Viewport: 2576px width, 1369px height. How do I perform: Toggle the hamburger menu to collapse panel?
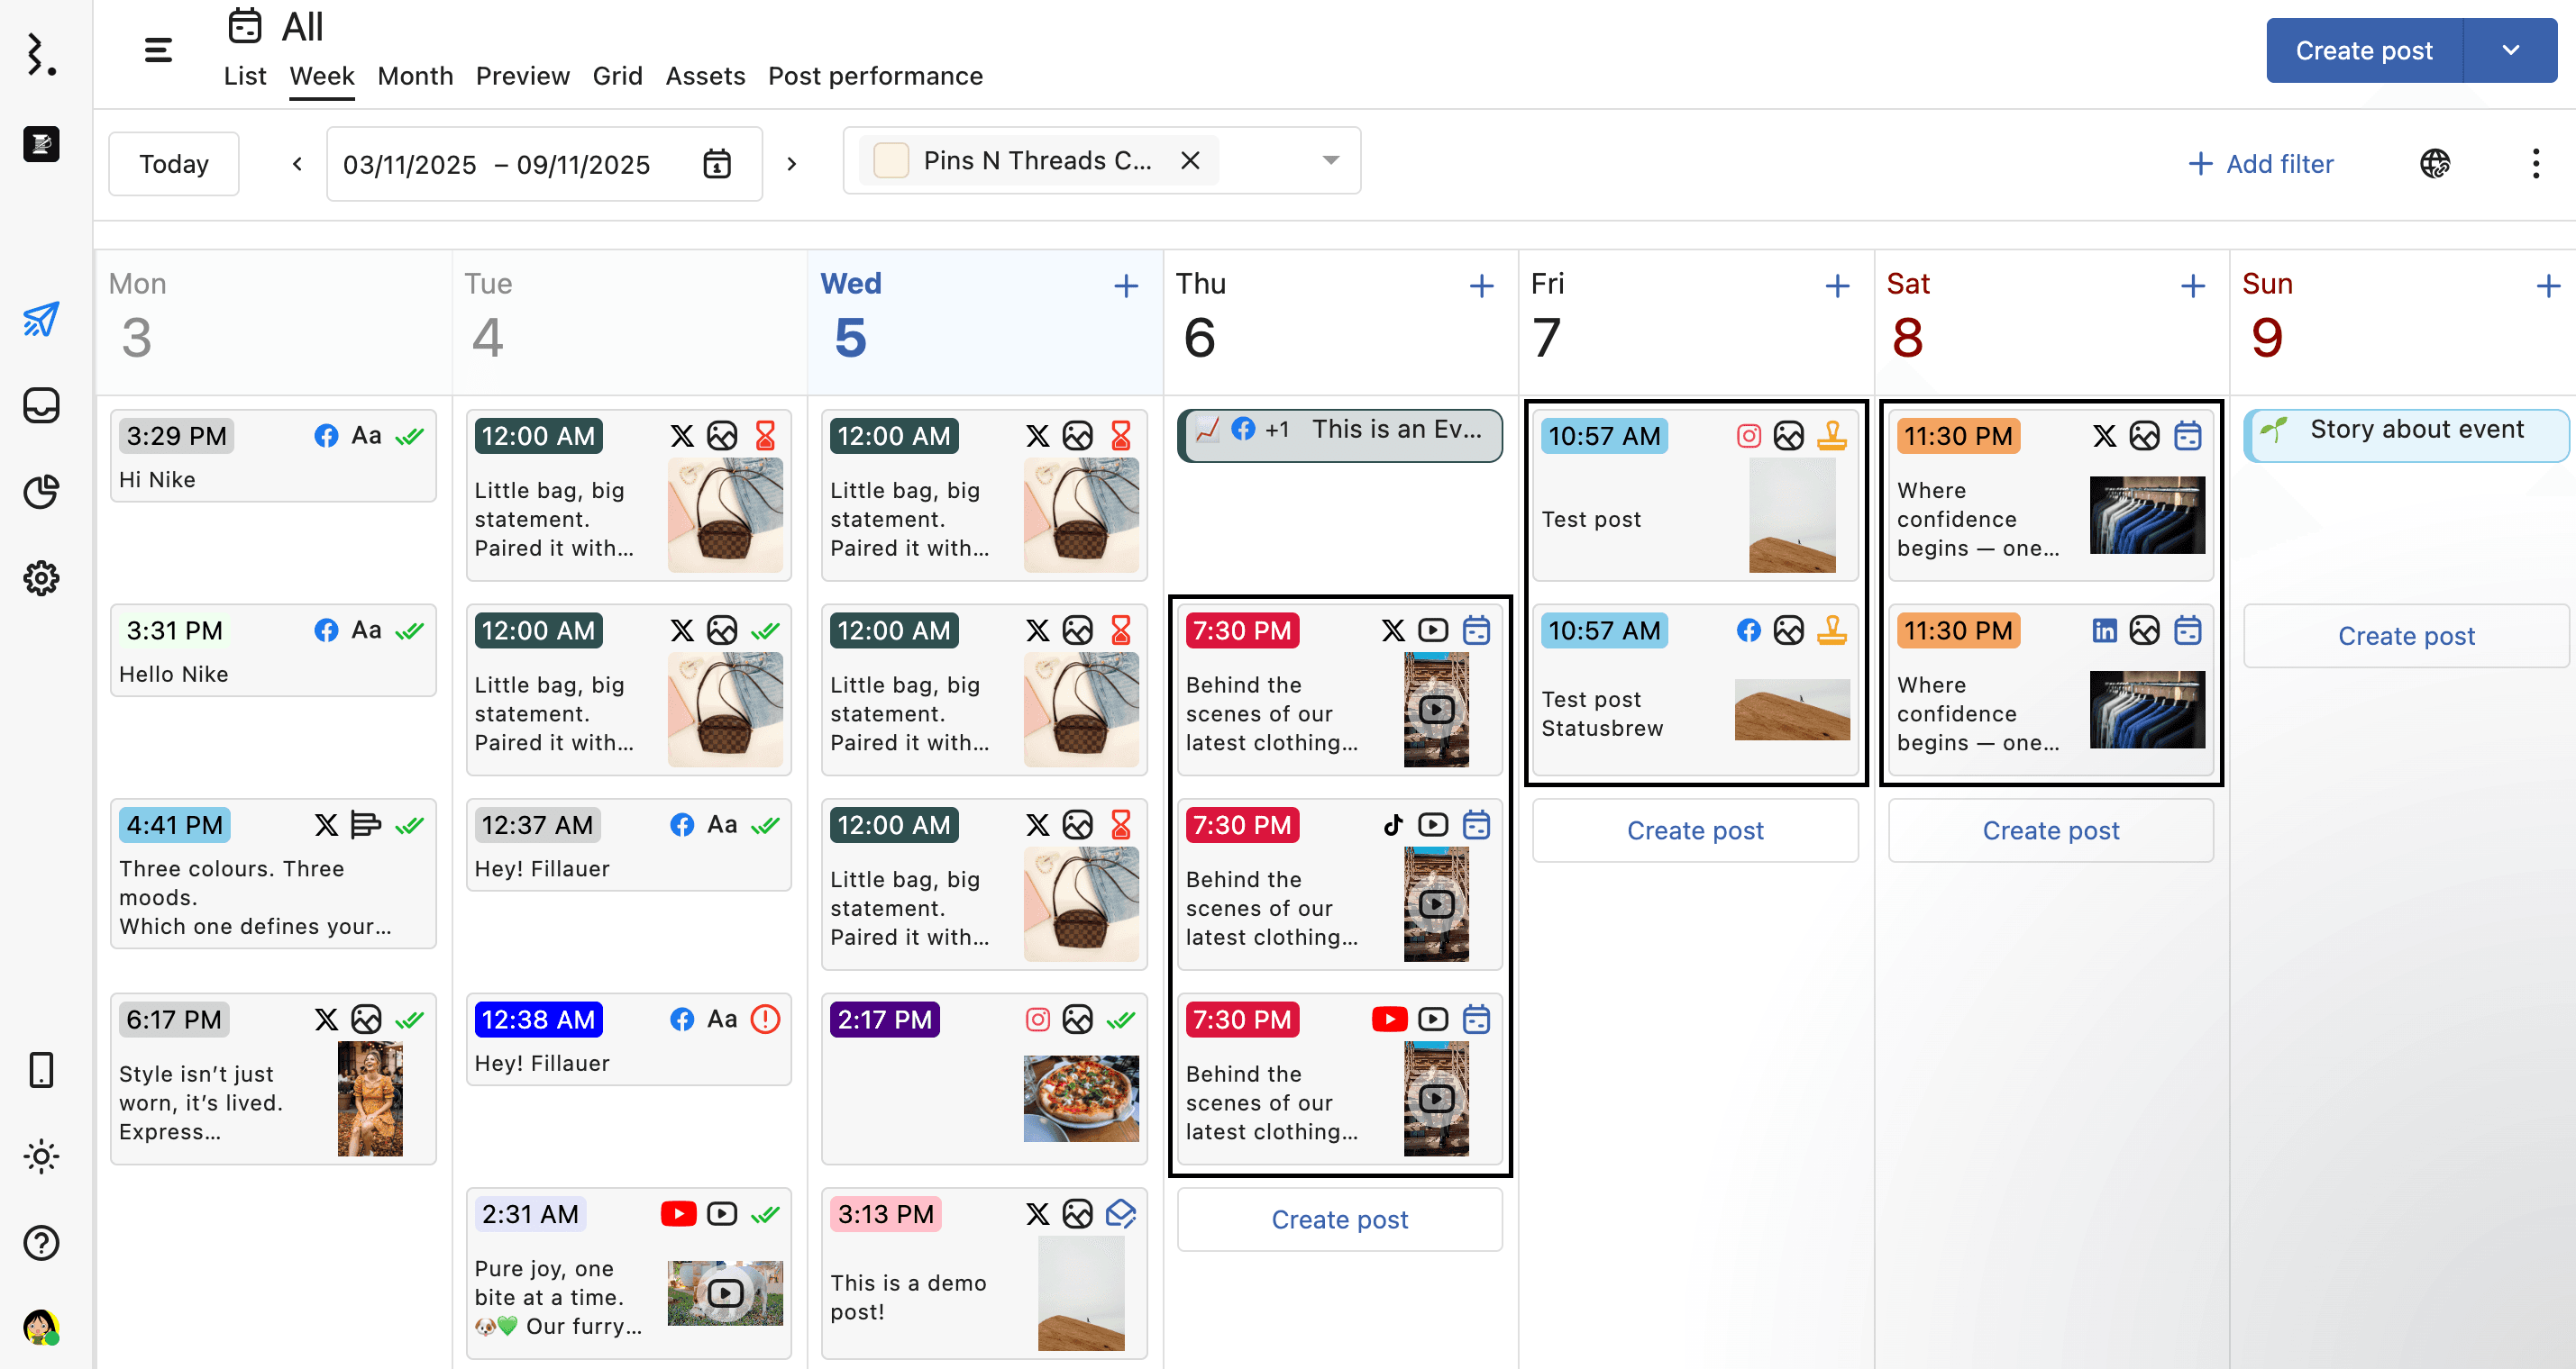click(158, 50)
